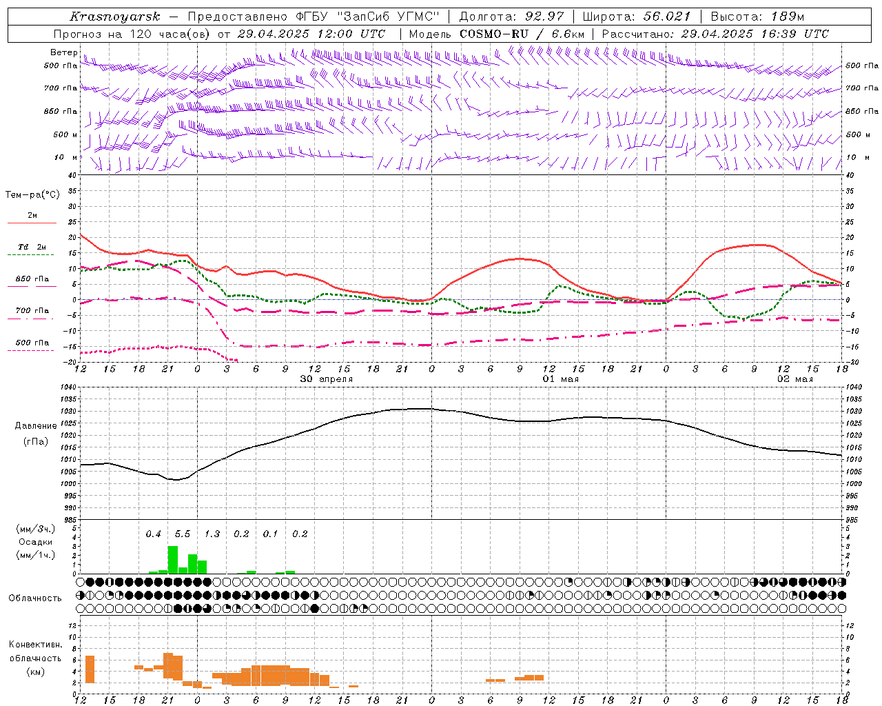This screenshot has height=706, width=882.
Task: Click the Krasnoyarsk title text
Action: point(114,17)
